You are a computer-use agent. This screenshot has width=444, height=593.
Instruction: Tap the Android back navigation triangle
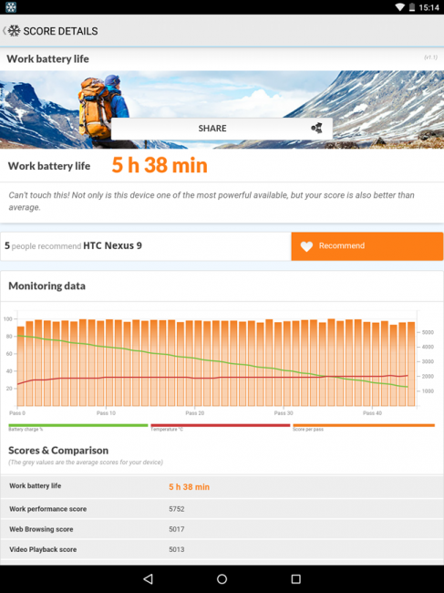(x=148, y=578)
